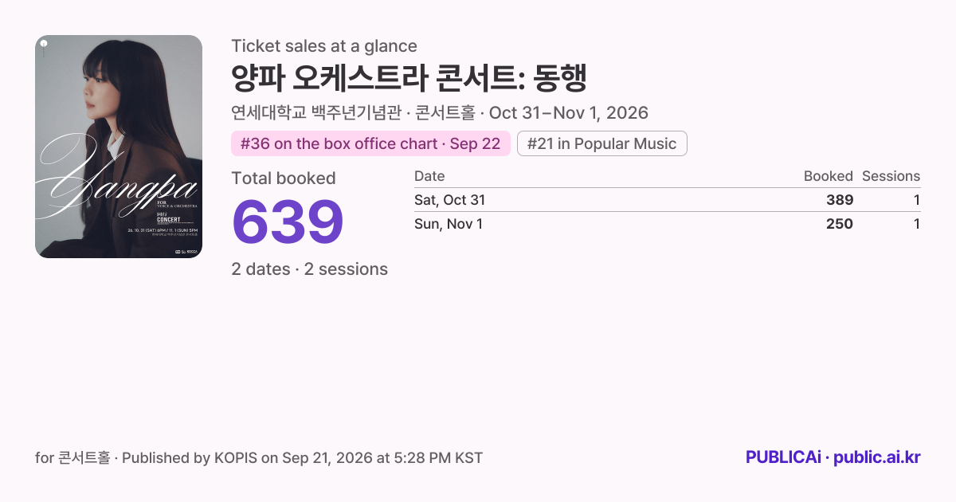956x502 pixels.
Task: Click the 250 booked value for Sunday
Action: pos(839,224)
